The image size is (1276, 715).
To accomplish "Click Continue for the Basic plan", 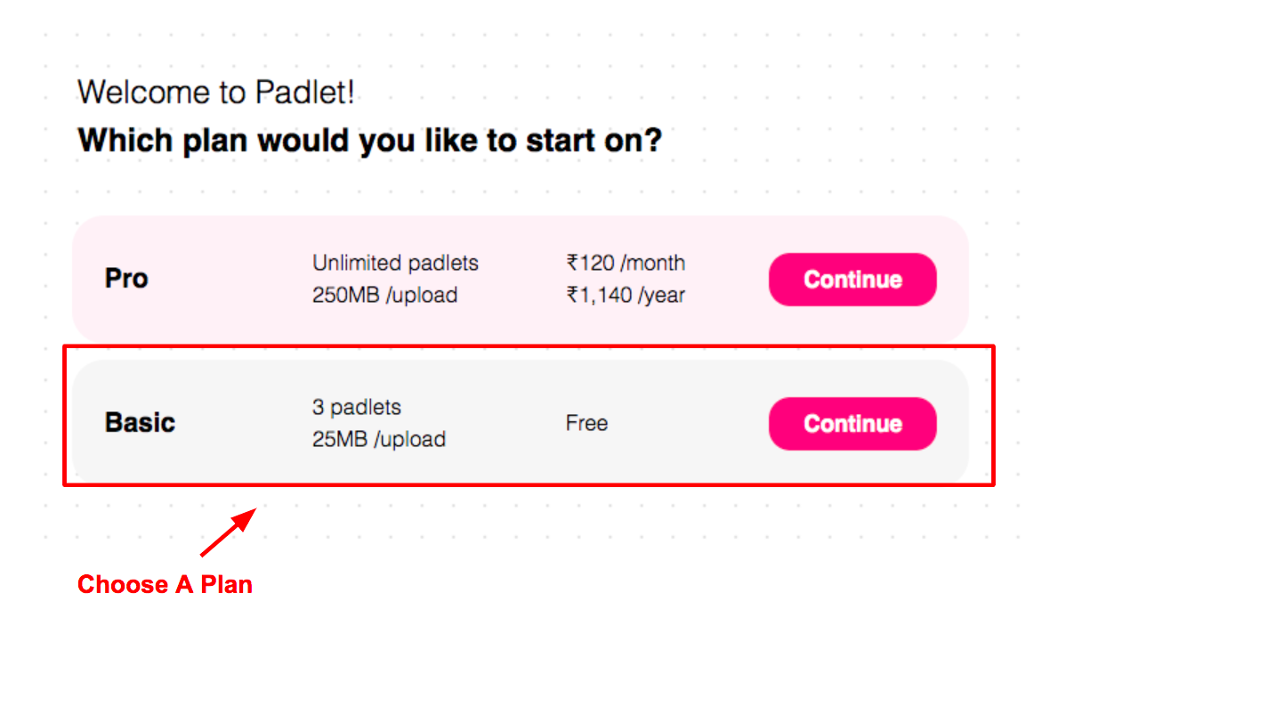I will point(852,423).
